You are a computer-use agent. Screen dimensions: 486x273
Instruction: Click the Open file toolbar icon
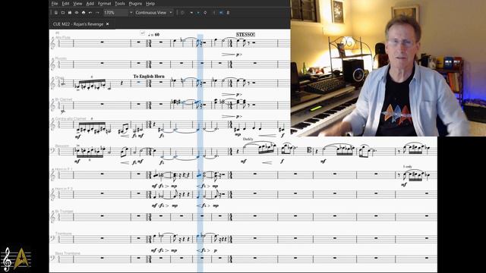point(62,13)
